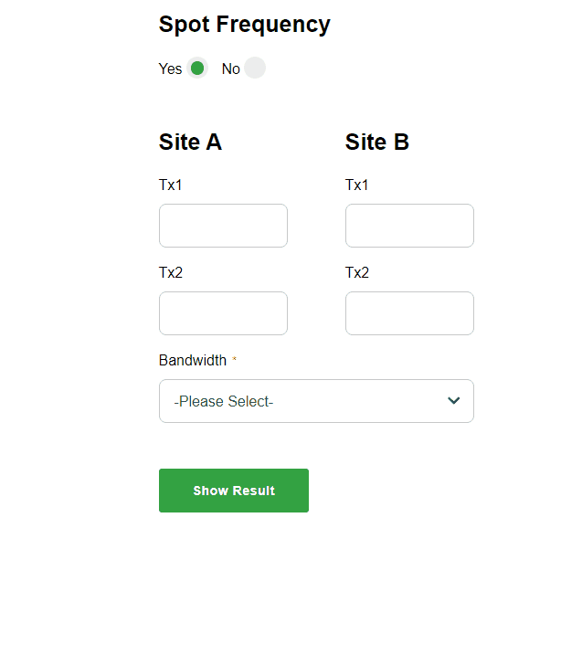Click the Show Result button
The height and width of the screenshot is (655, 582).
(234, 491)
